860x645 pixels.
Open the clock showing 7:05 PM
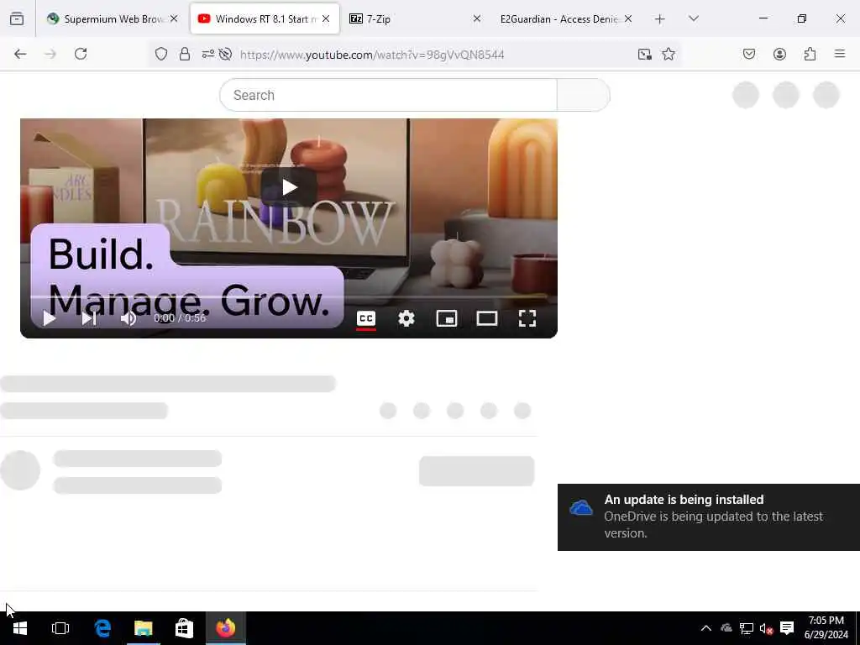[x=826, y=628]
